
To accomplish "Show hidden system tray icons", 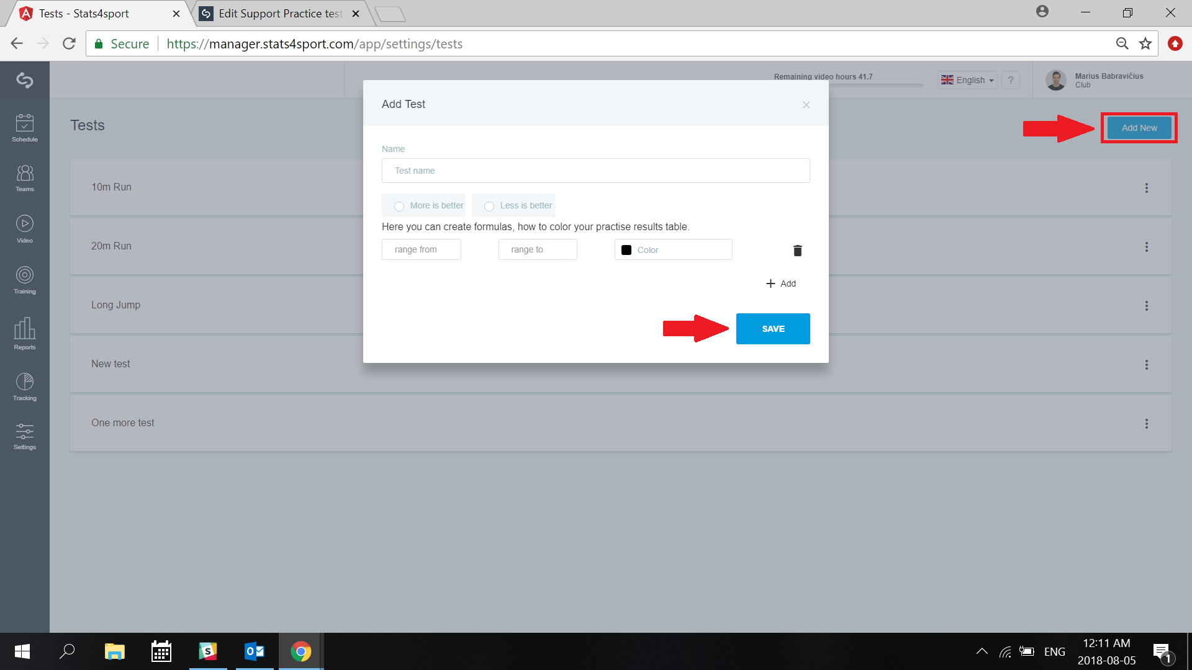I will click(x=982, y=651).
